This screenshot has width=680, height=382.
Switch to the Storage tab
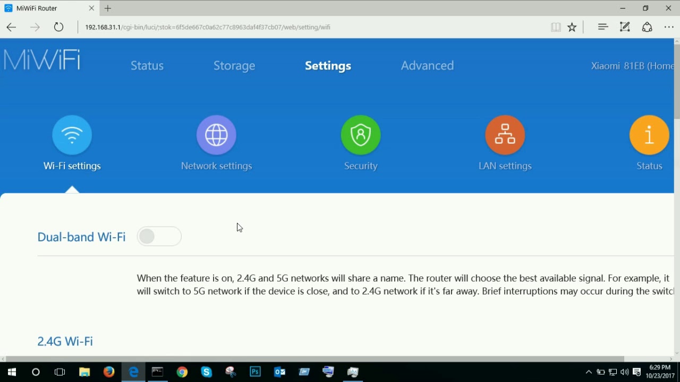click(x=234, y=66)
